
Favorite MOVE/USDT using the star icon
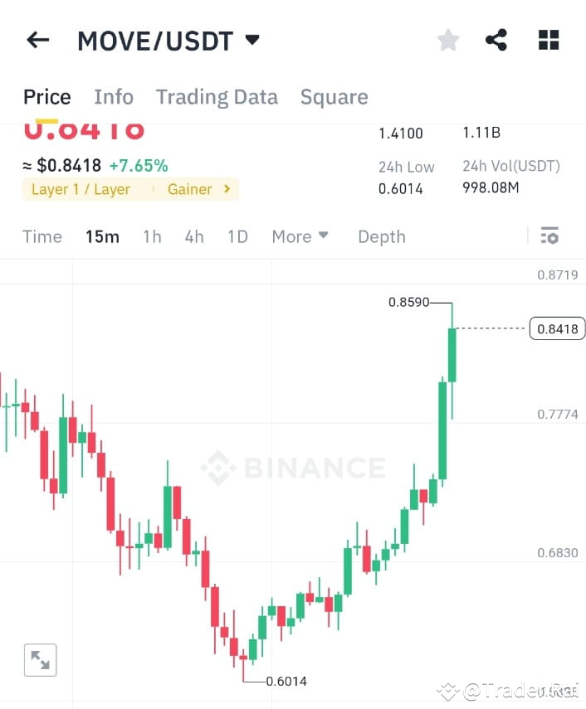(x=447, y=38)
